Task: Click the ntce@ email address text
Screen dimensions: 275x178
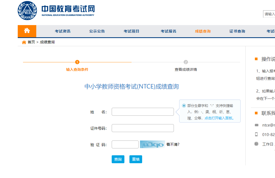Action: [268, 125]
